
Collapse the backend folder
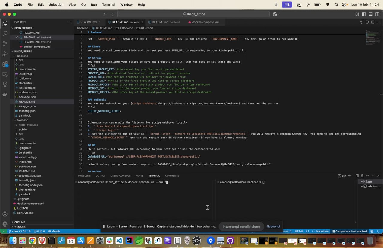tap(22, 56)
